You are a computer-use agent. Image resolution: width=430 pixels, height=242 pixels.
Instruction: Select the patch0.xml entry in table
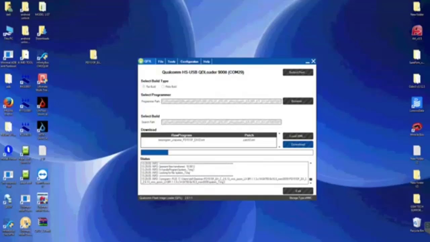pyautogui.click(x=249, y=140)
